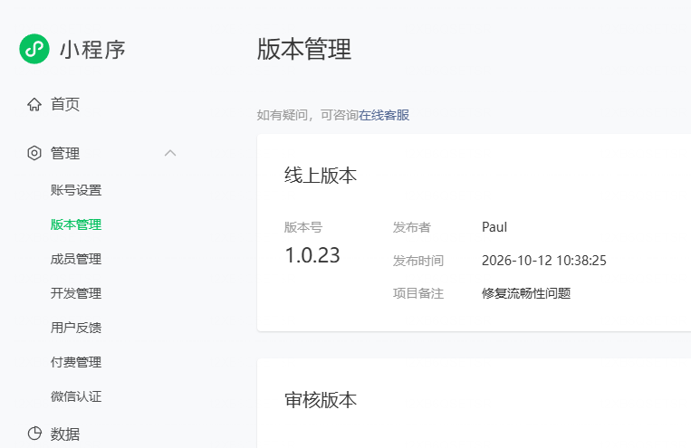This screenshot has height=448, width=691.
Task: Go to 付费管理 page
Action: [76, 362]
